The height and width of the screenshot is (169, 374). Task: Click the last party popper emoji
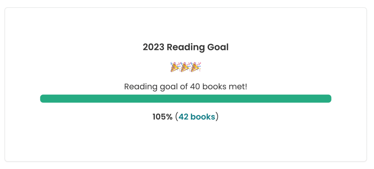(x=196, y=67)
